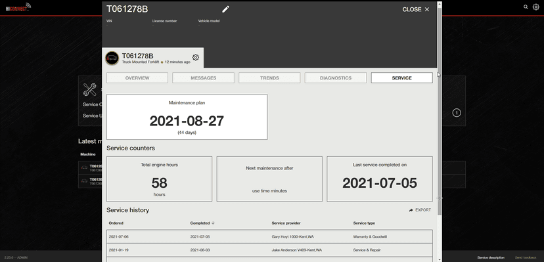Click the Service description link in footer
544x262 pixels.
pos(491,257)
